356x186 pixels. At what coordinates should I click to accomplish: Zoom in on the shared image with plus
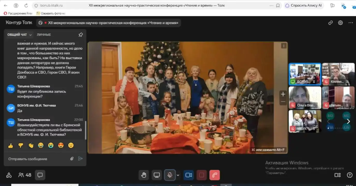[x=283, y=94]
